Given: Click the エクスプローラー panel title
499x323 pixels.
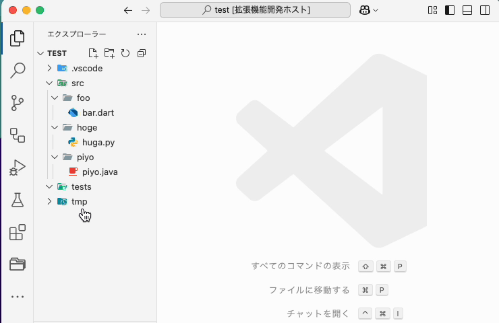Looking at the screenshot, I should [77, 34].
